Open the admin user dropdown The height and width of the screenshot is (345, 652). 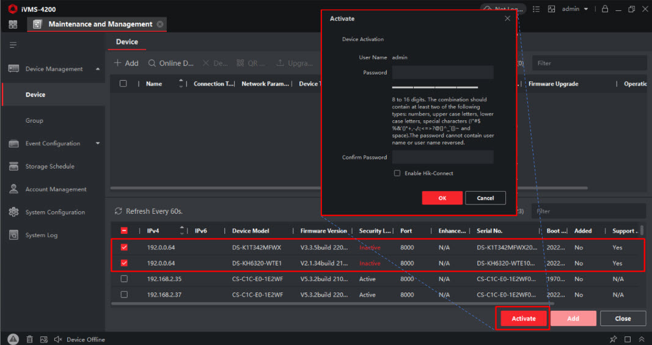point(575,9)
